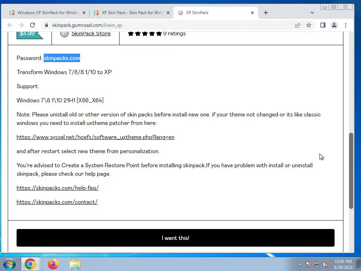Viewport: 361px width, 271px height.
Task: Open a new tab with plus
Action: pos(266,13)
